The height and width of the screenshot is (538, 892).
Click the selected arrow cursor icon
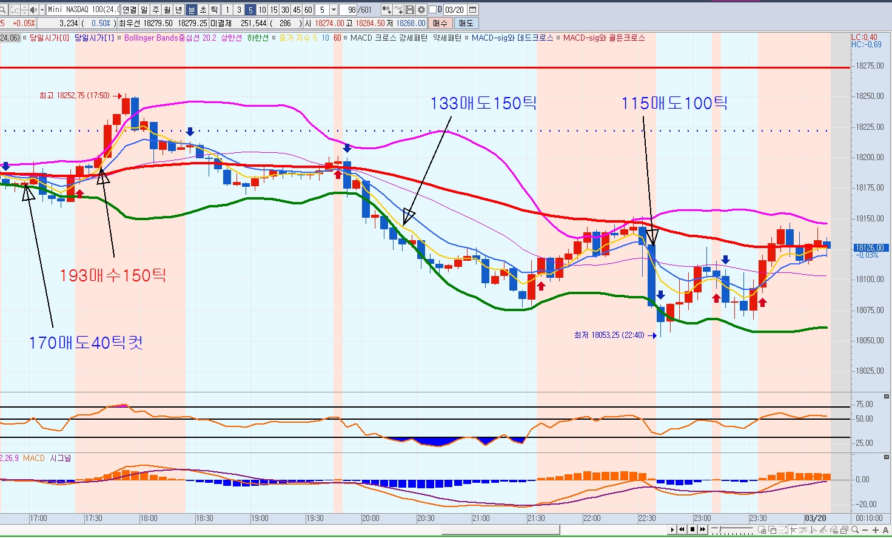793,530
